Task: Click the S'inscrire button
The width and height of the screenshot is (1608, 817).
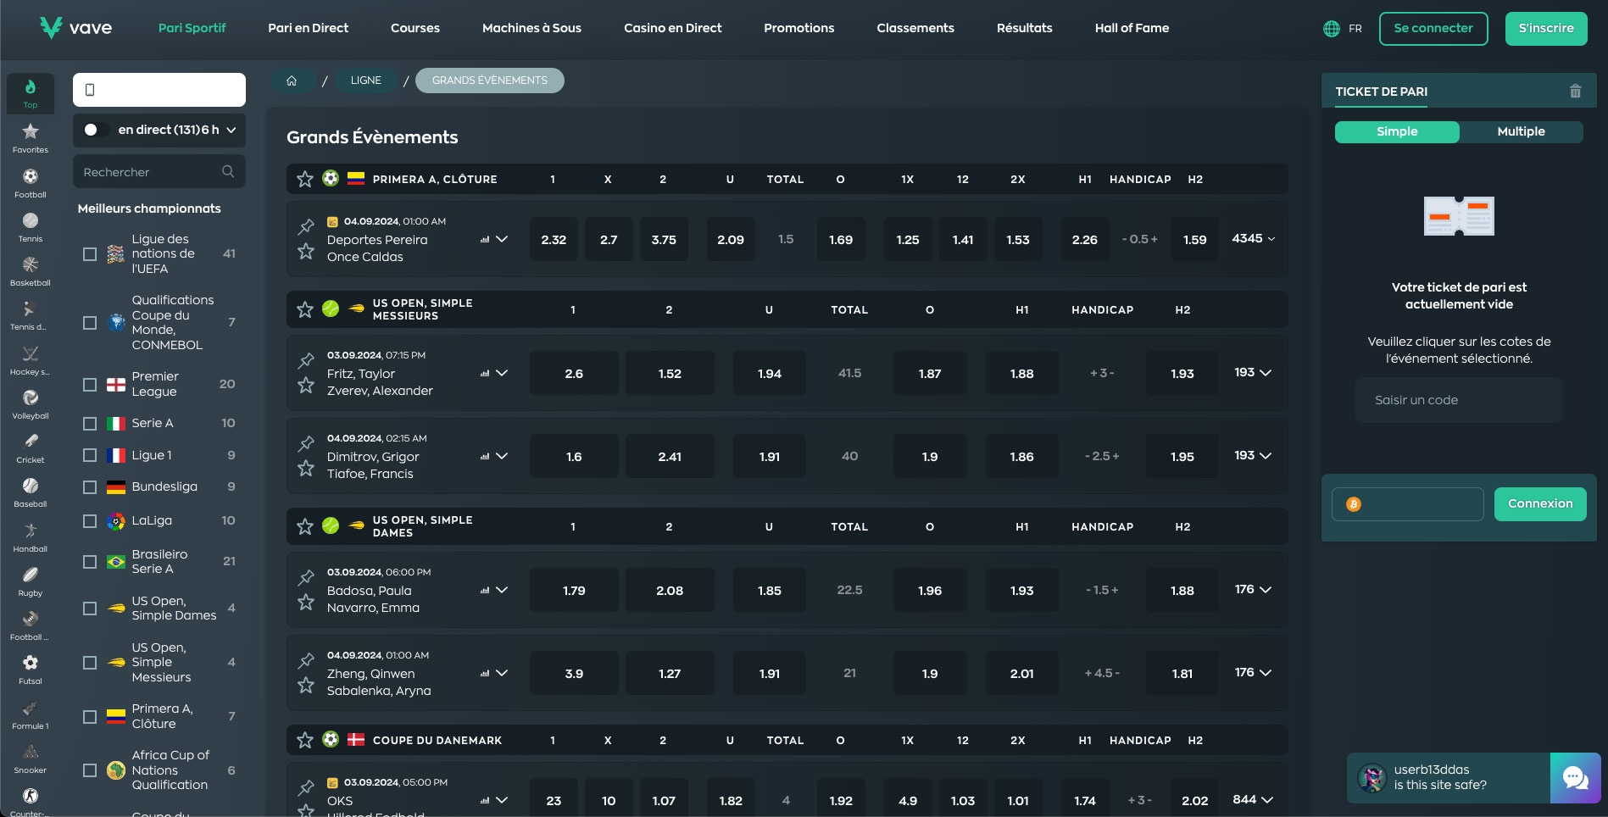Action: pyautogui.click(x=1546, y=29)
